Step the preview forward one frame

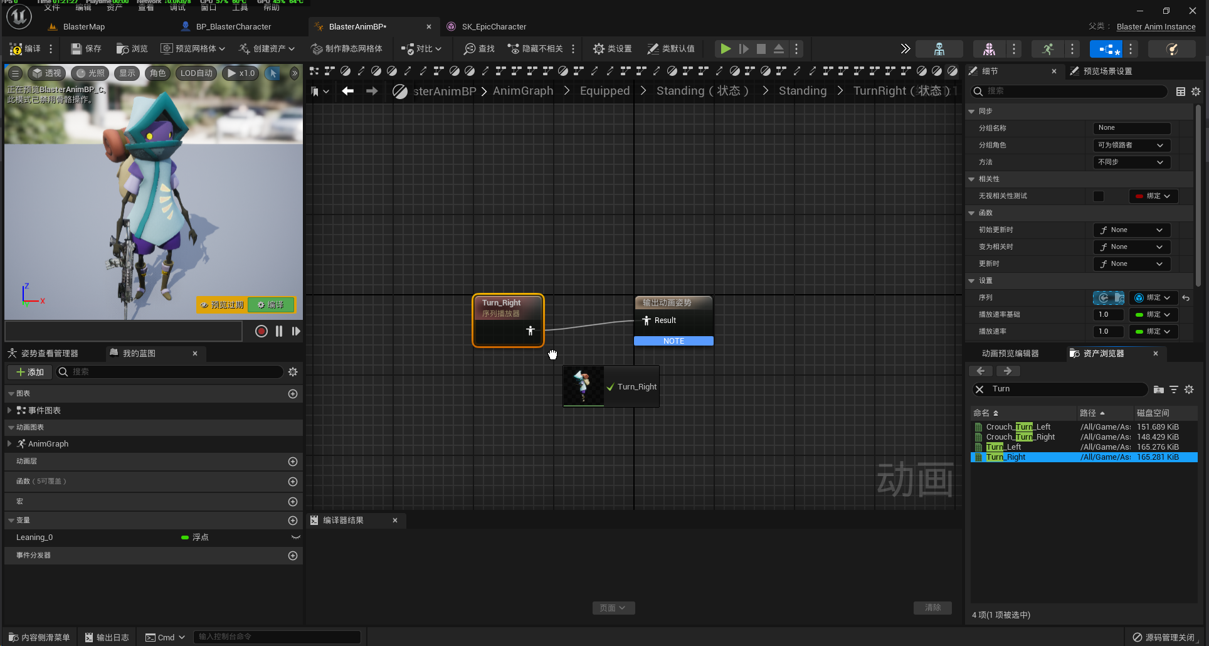coord(296,331)
